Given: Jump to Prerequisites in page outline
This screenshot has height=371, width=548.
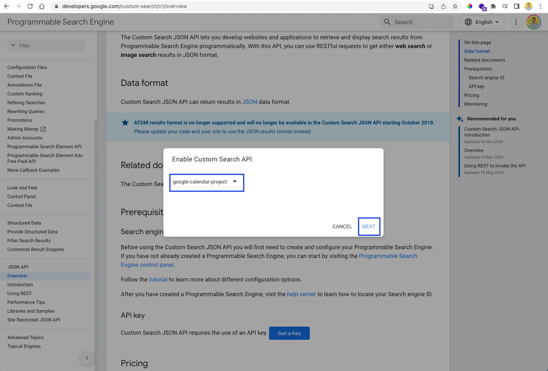Looking at the screenshot, I should pyautogui.click(x=478, y=69).
